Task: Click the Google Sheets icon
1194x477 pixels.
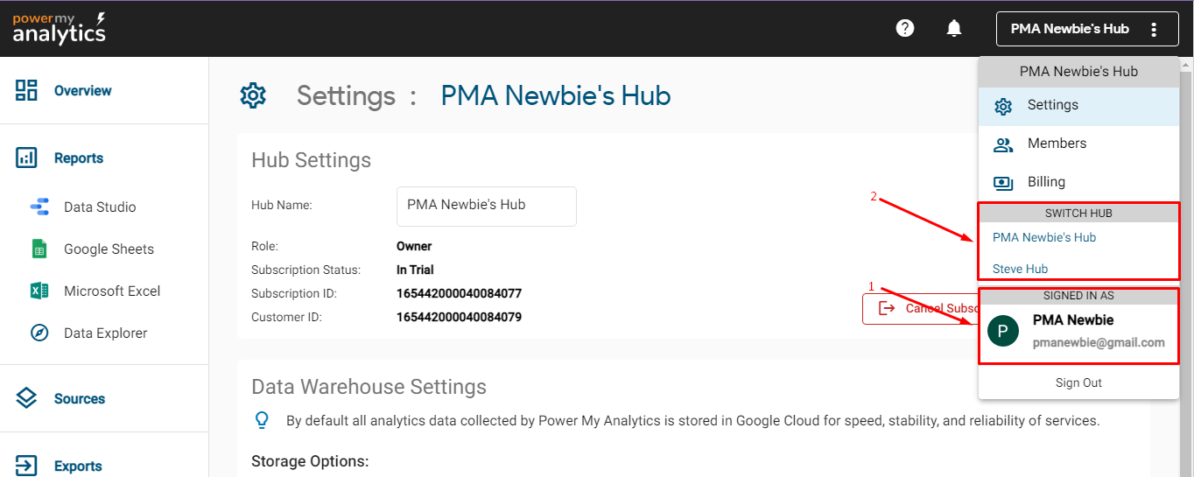Action: [39, 249]
